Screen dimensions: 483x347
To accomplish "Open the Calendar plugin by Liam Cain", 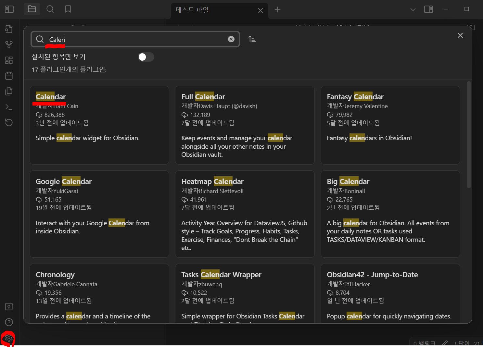I will click(99, 125).
